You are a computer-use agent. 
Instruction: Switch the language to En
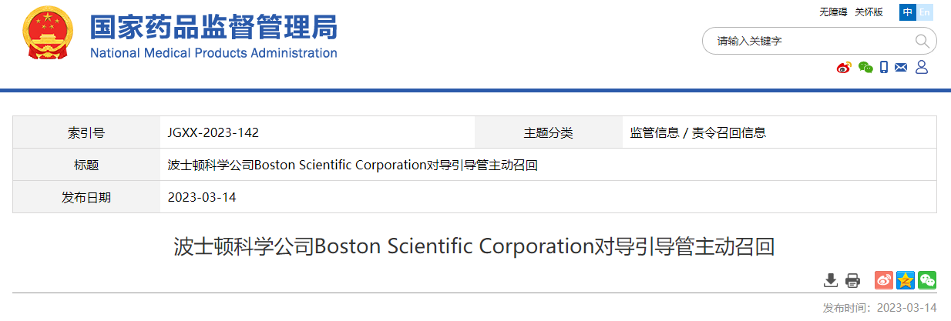[925, 12]
